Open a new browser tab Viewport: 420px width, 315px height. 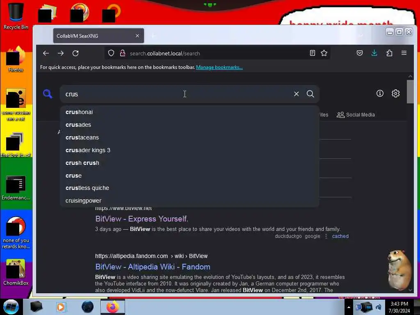pyautogui.click(x=153, y=36)
